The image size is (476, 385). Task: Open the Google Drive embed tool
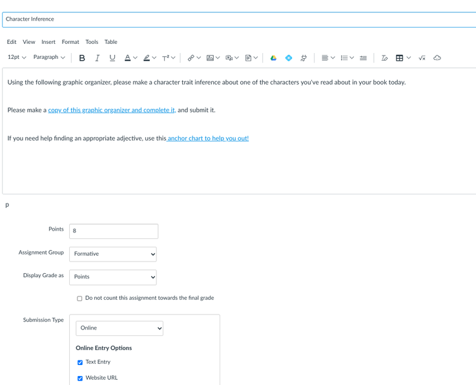point(273,58)
